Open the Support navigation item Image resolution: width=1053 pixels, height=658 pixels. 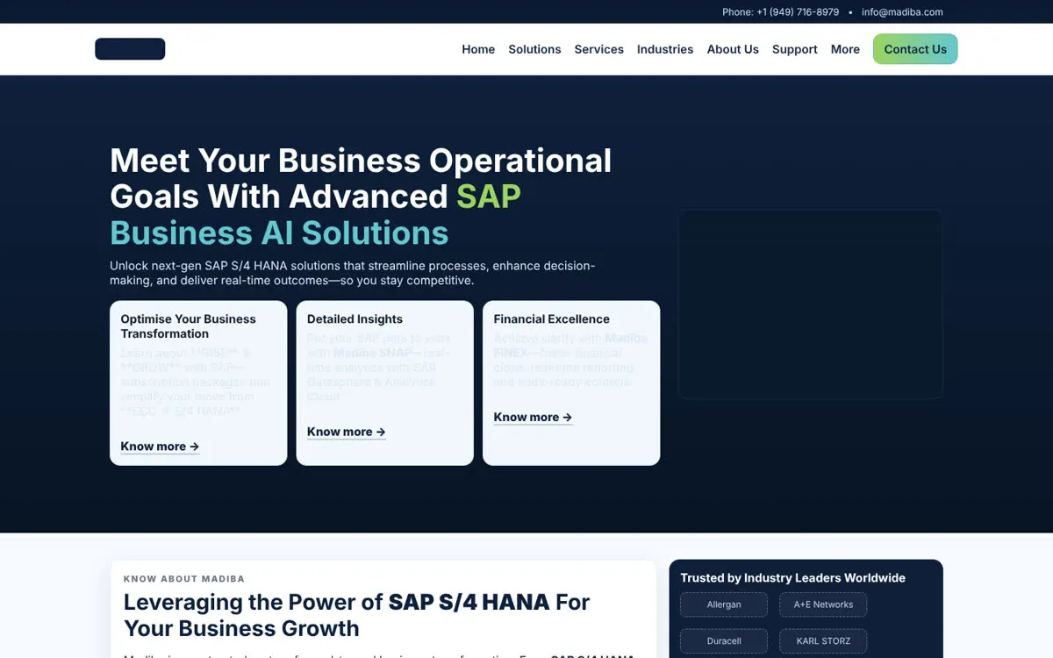[795, 49]
